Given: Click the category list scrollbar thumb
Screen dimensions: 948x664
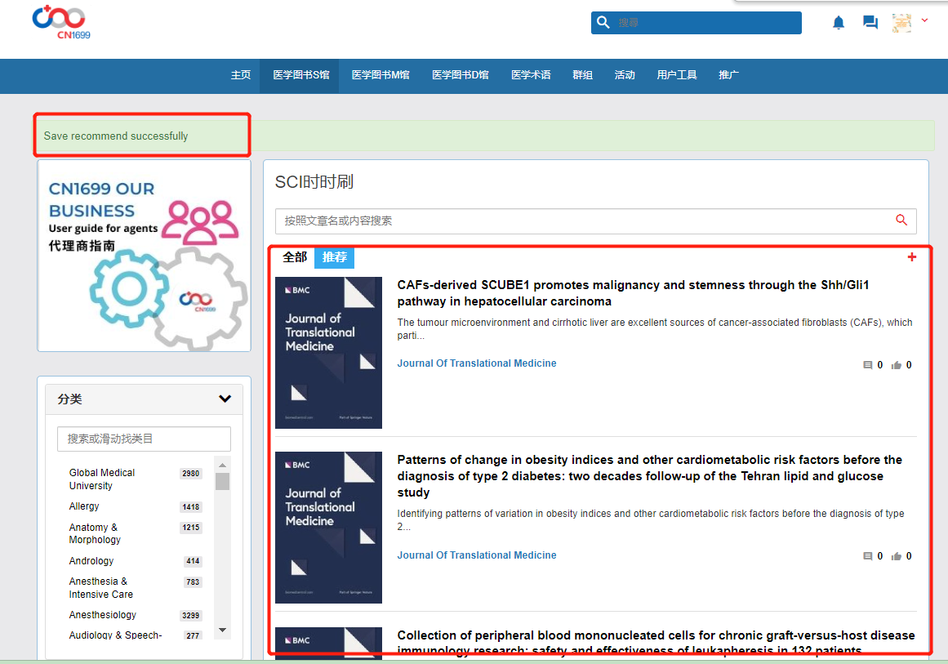Looking at the screenshot, I should click(x=222, y=481).
